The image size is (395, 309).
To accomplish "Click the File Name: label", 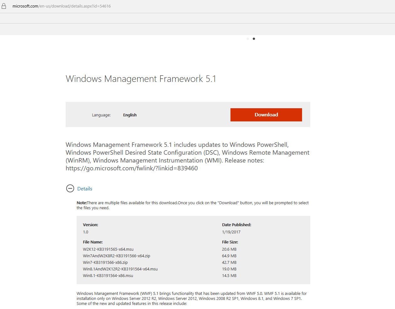I will [x=93, y=242].
